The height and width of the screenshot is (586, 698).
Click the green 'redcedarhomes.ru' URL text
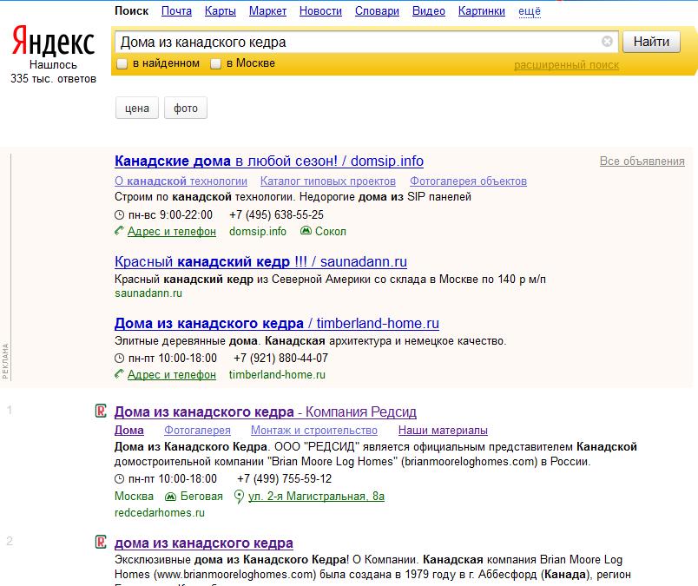(x=160, y=512)
